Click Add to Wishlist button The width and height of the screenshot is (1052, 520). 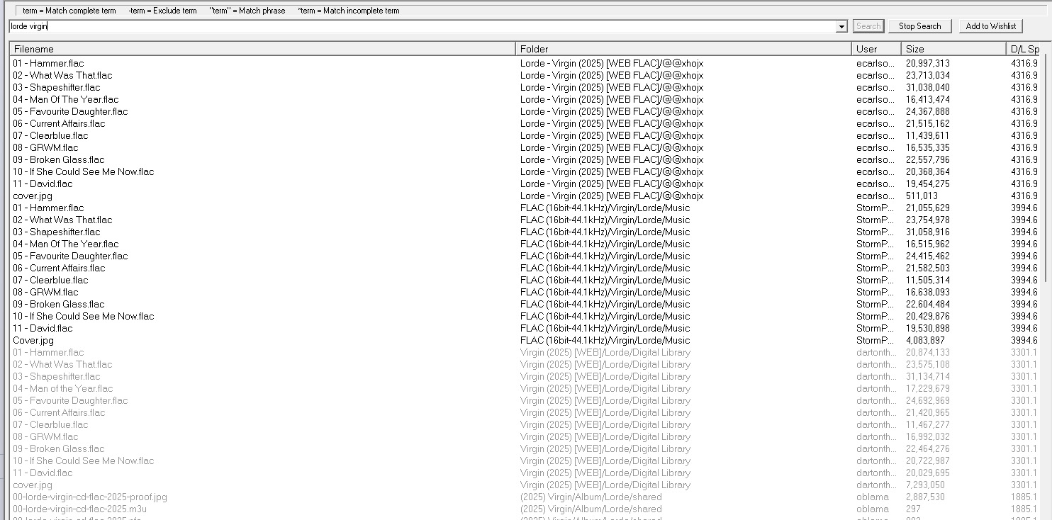click(991, 26)
